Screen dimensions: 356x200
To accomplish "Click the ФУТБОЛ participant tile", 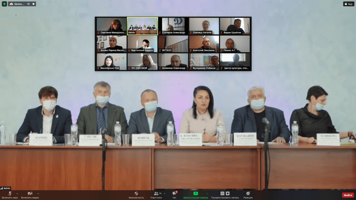I will pyautogui.click(x=173, y=44).
